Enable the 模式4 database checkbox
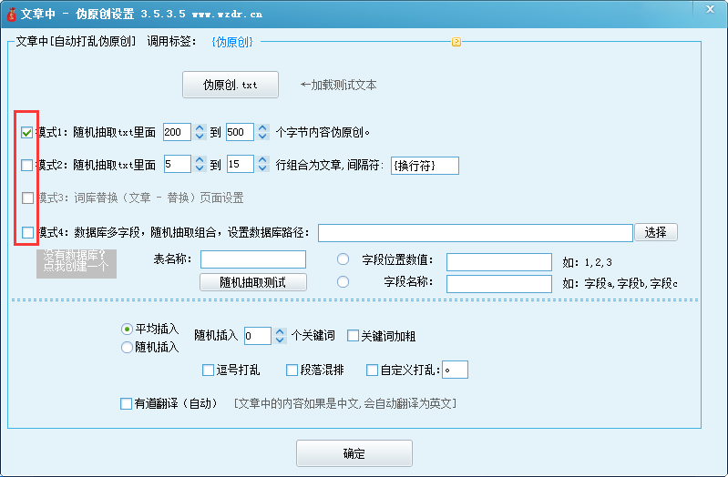This screenshot has height=477, width=728. coord(27,232)
